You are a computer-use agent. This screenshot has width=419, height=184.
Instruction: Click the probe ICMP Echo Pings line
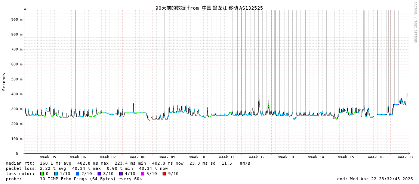74,179
